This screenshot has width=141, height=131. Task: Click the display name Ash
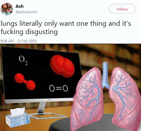pos(19,6)
